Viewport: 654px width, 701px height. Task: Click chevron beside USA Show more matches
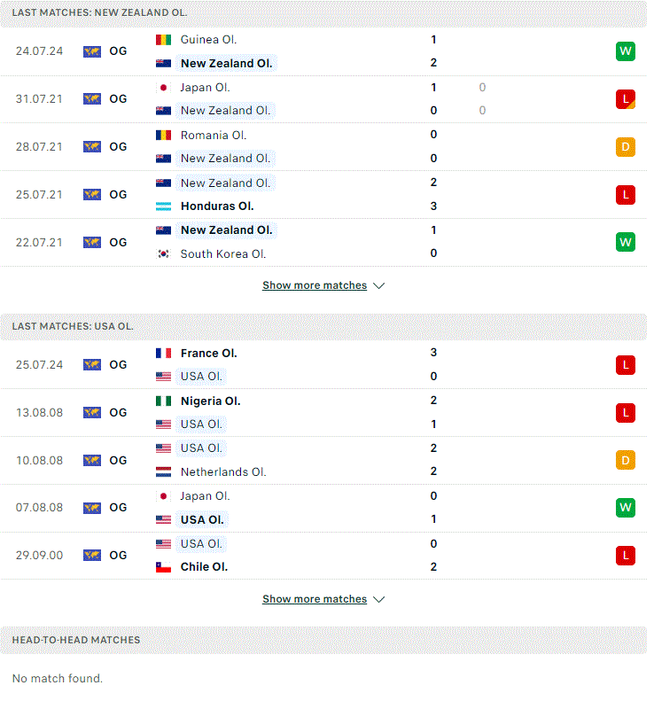tap(378, 599)
